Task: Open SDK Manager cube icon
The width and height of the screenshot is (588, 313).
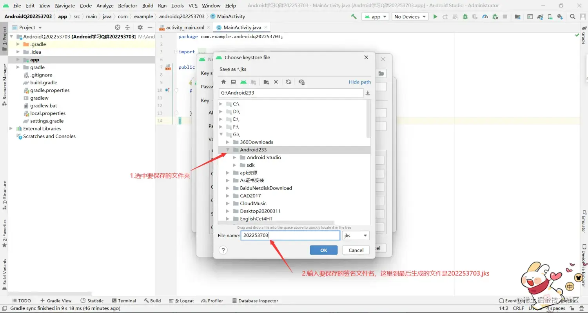Action: click(560, 16)
